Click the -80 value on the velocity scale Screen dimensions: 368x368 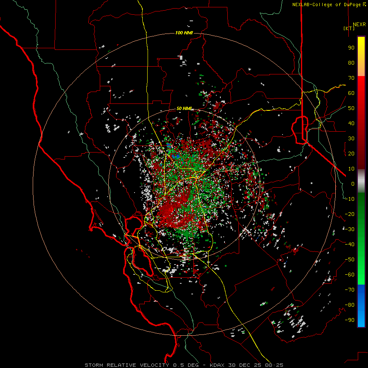coord(350,305)
